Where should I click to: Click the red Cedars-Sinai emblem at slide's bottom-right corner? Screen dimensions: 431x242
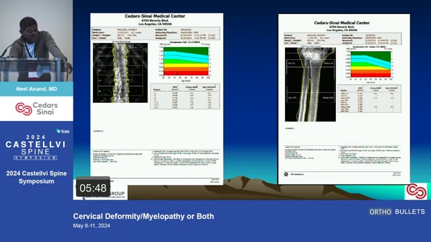pos(416,191)
